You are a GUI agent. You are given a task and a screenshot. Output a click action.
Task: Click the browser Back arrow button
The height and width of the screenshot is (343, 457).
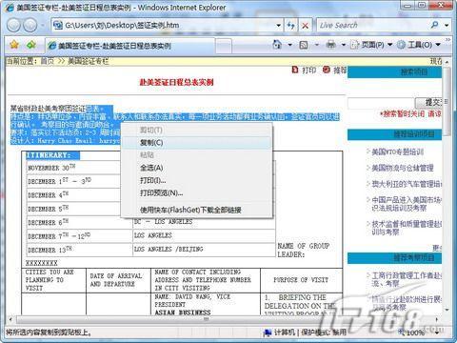[x=13, y=25]
